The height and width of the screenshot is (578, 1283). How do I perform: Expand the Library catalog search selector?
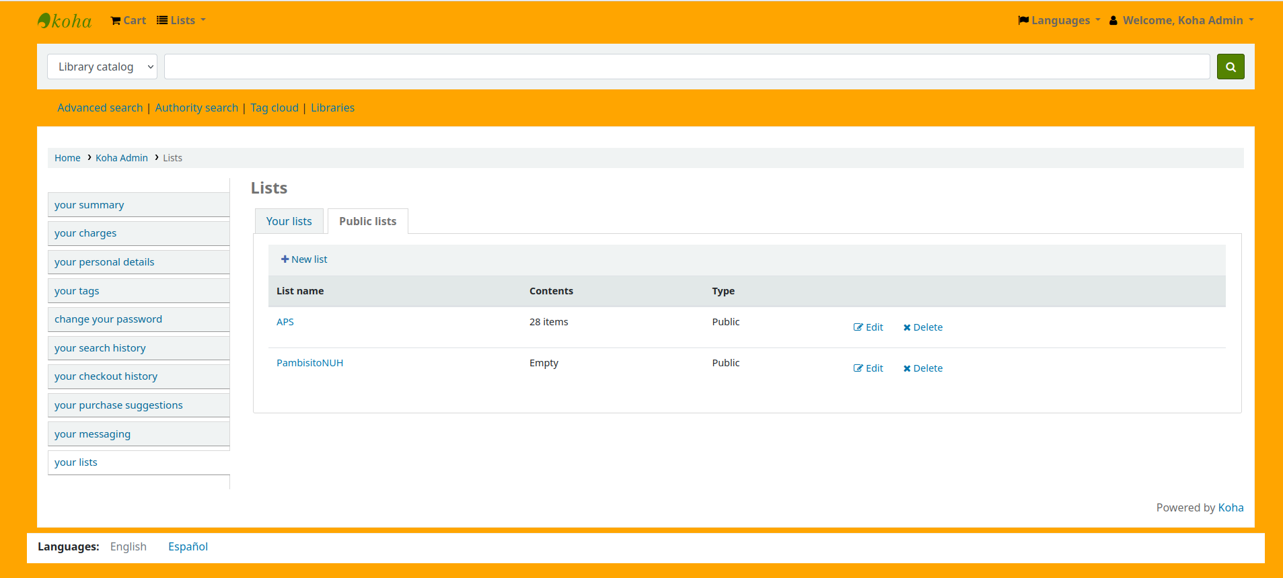click(102, 67)
